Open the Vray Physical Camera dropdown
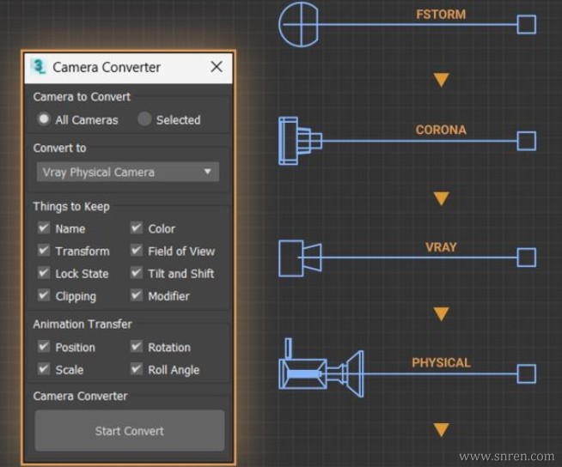562x467 pixels. pyautogui.click(x=127, y=172)
